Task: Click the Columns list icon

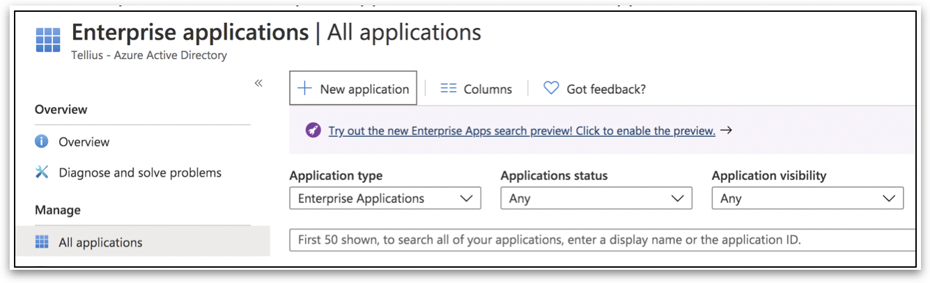Action: click(x=448, y=88)
